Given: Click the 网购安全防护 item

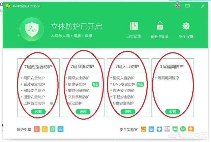Looking at the screenshot, I should [34, 91].
